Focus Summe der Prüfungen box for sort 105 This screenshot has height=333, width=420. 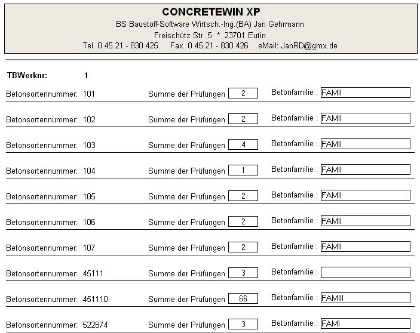coord(243,196)
